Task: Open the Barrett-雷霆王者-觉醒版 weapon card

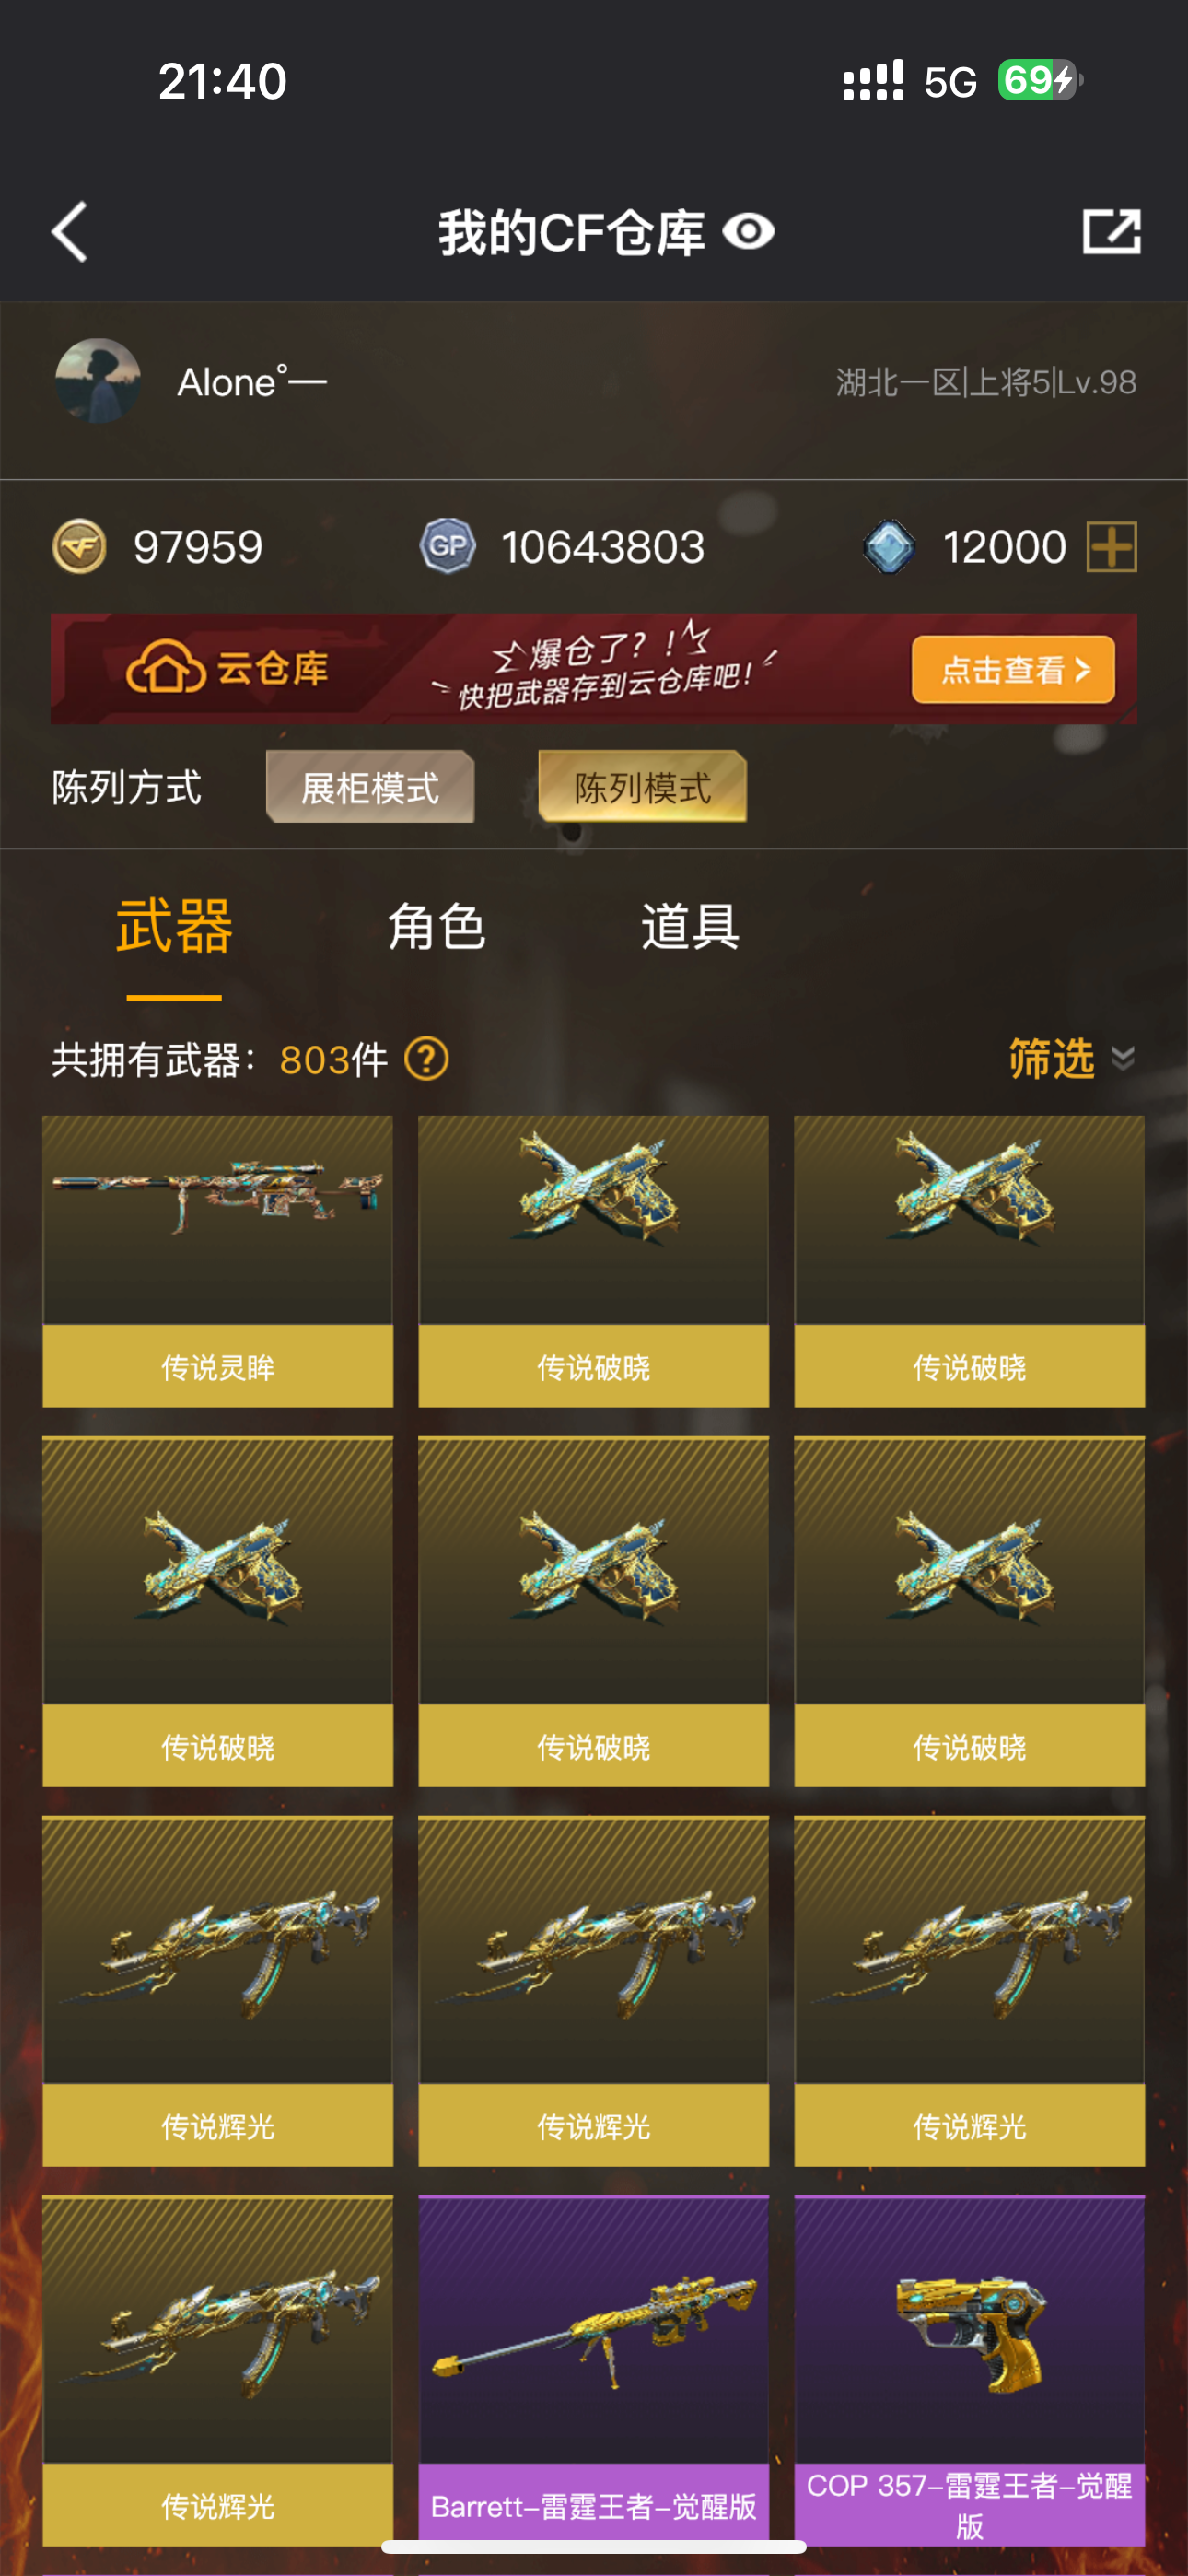Action: [x=594, y=2370]
